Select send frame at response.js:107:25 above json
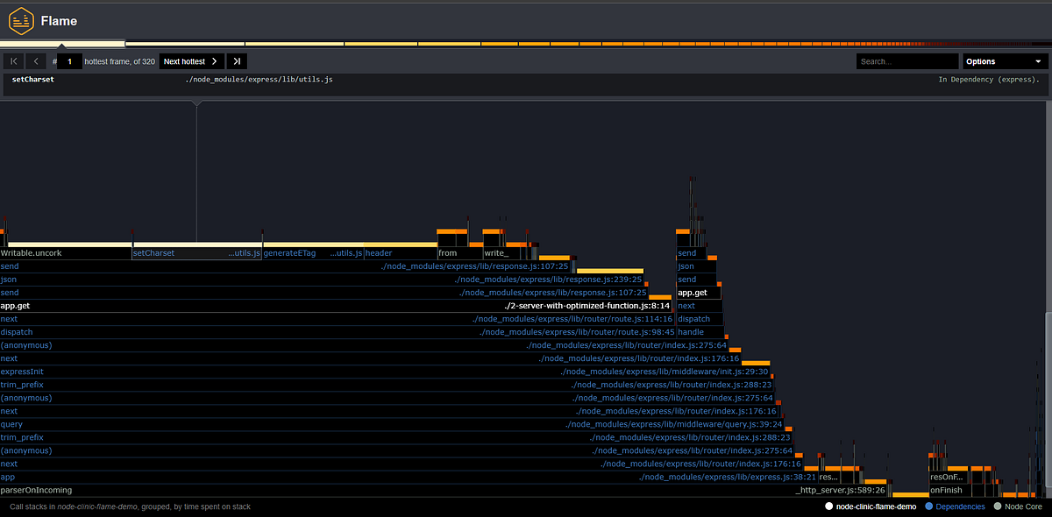 click(287, 266)
